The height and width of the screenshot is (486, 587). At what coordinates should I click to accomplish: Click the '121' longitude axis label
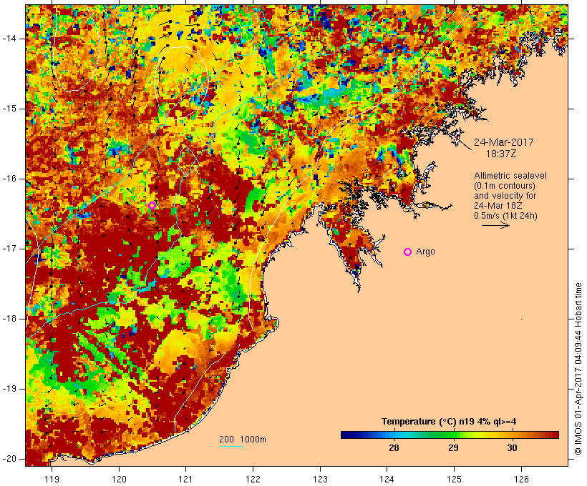[185, 479]
